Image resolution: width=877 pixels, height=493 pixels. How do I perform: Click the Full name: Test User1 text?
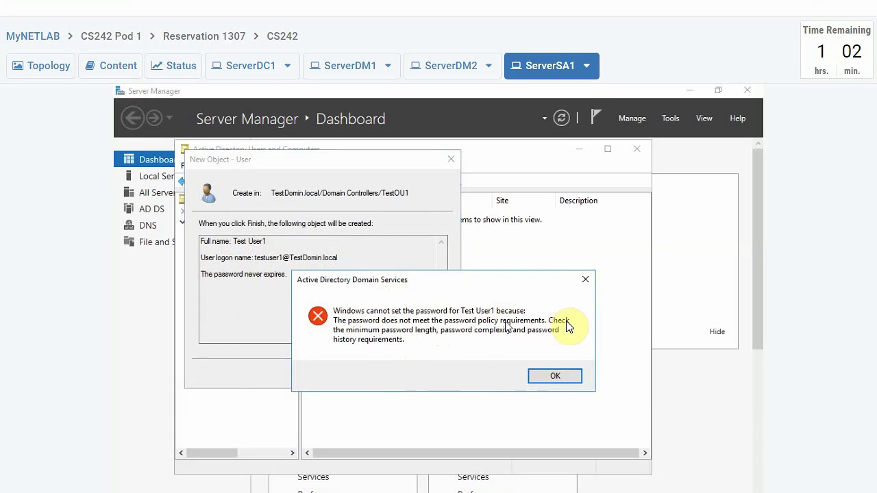pos(233,241)
